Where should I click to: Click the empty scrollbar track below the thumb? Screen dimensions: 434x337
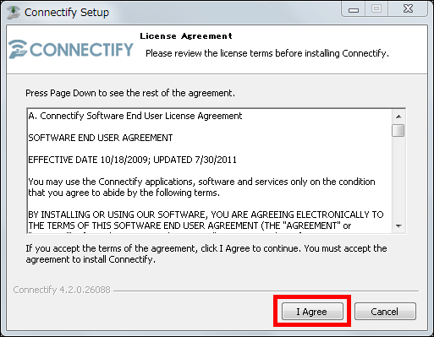(398, 178)
